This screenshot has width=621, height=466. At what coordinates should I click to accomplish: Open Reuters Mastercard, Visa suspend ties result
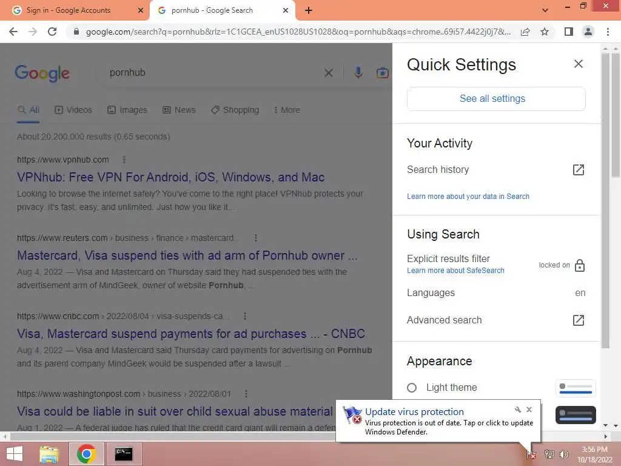click(x=187, y=255)
